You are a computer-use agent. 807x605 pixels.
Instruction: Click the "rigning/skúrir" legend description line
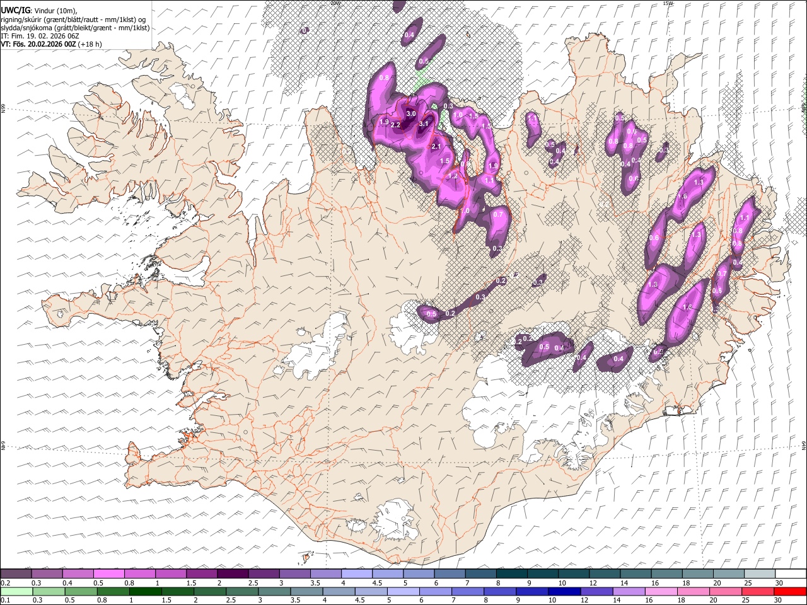pos(74,20)
